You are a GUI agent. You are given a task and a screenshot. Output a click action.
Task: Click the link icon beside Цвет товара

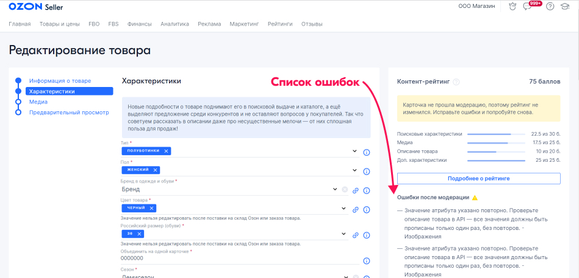coord(356,209)
